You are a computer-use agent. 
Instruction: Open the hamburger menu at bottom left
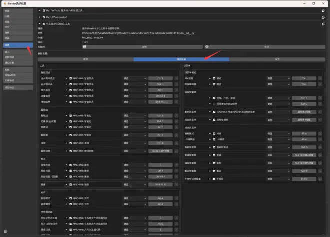click(x=5, y=231)
